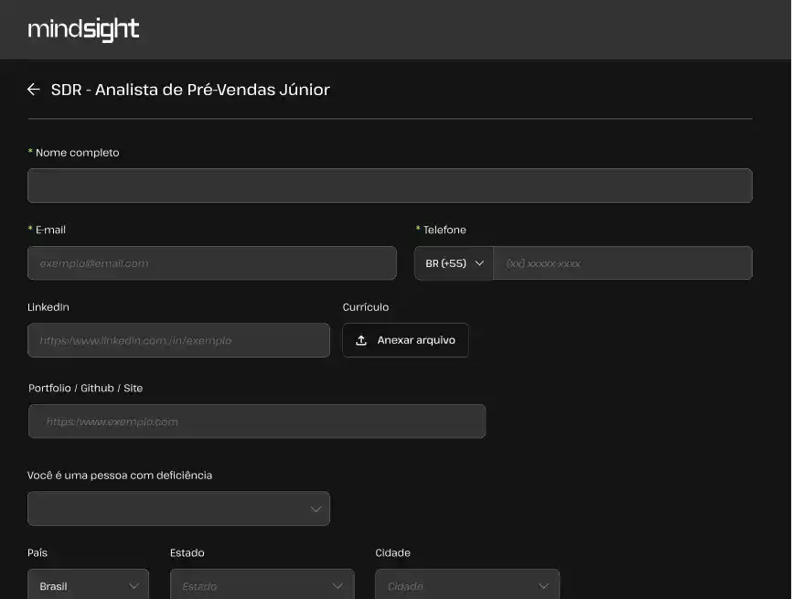Open the Cidade select box
792x599 pixels.
(x=466, y=586)
